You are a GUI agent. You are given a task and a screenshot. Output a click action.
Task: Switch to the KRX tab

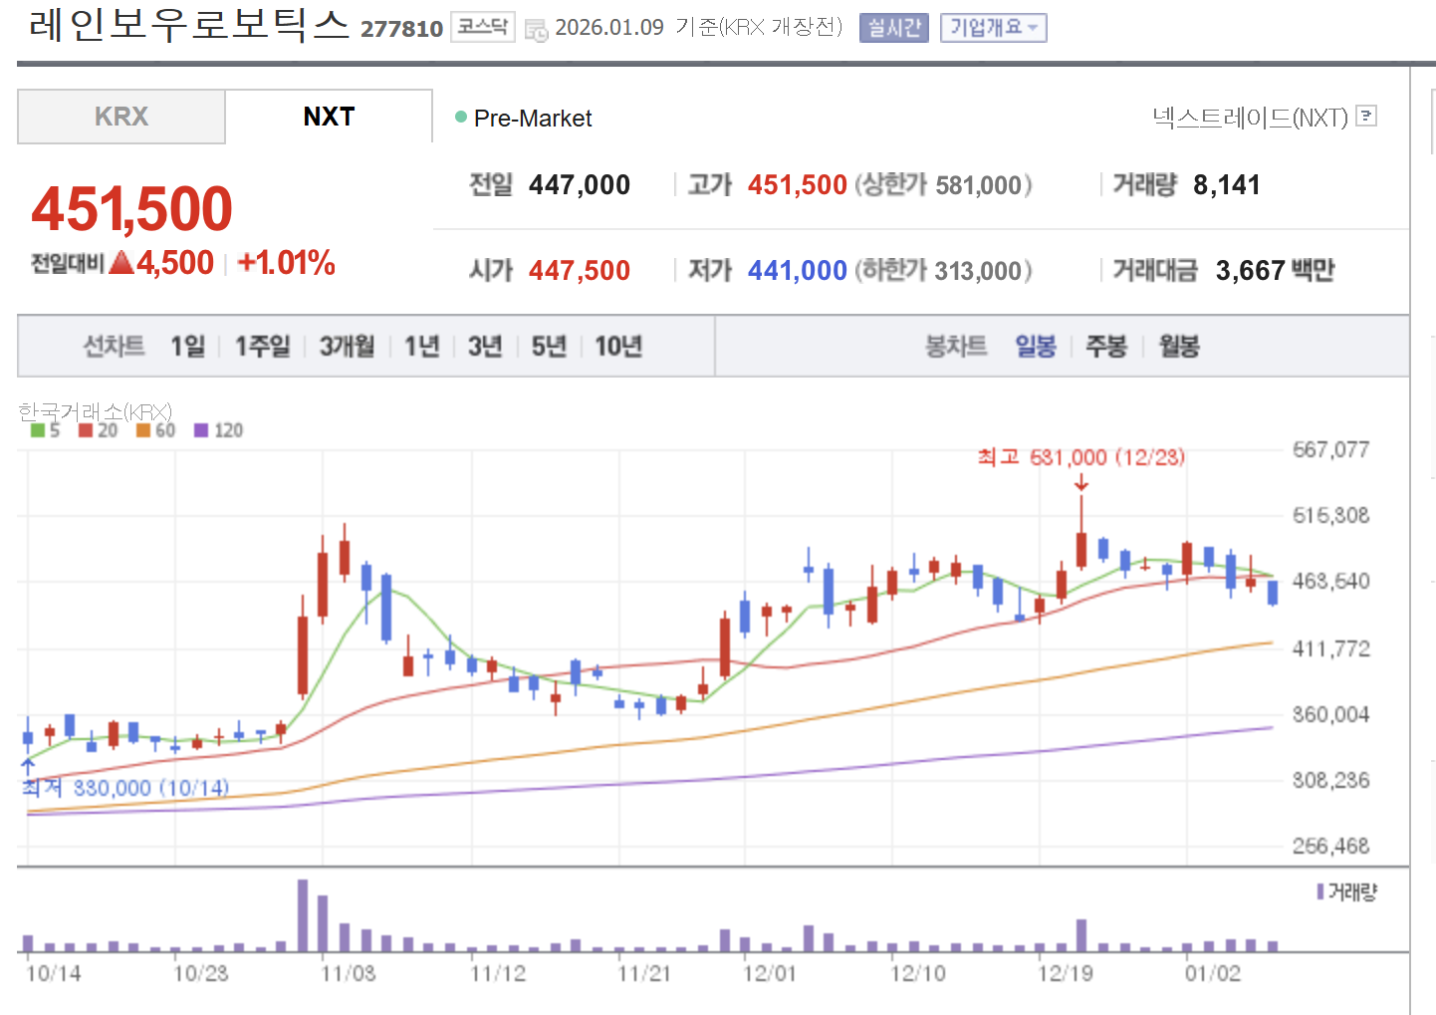pos(121,117)
